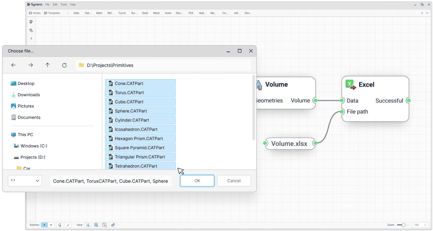Click the file name input field

[111, 181]
